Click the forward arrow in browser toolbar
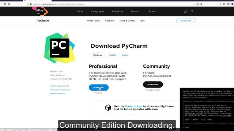This screenshot has width=234, height=131. point(1,4)
